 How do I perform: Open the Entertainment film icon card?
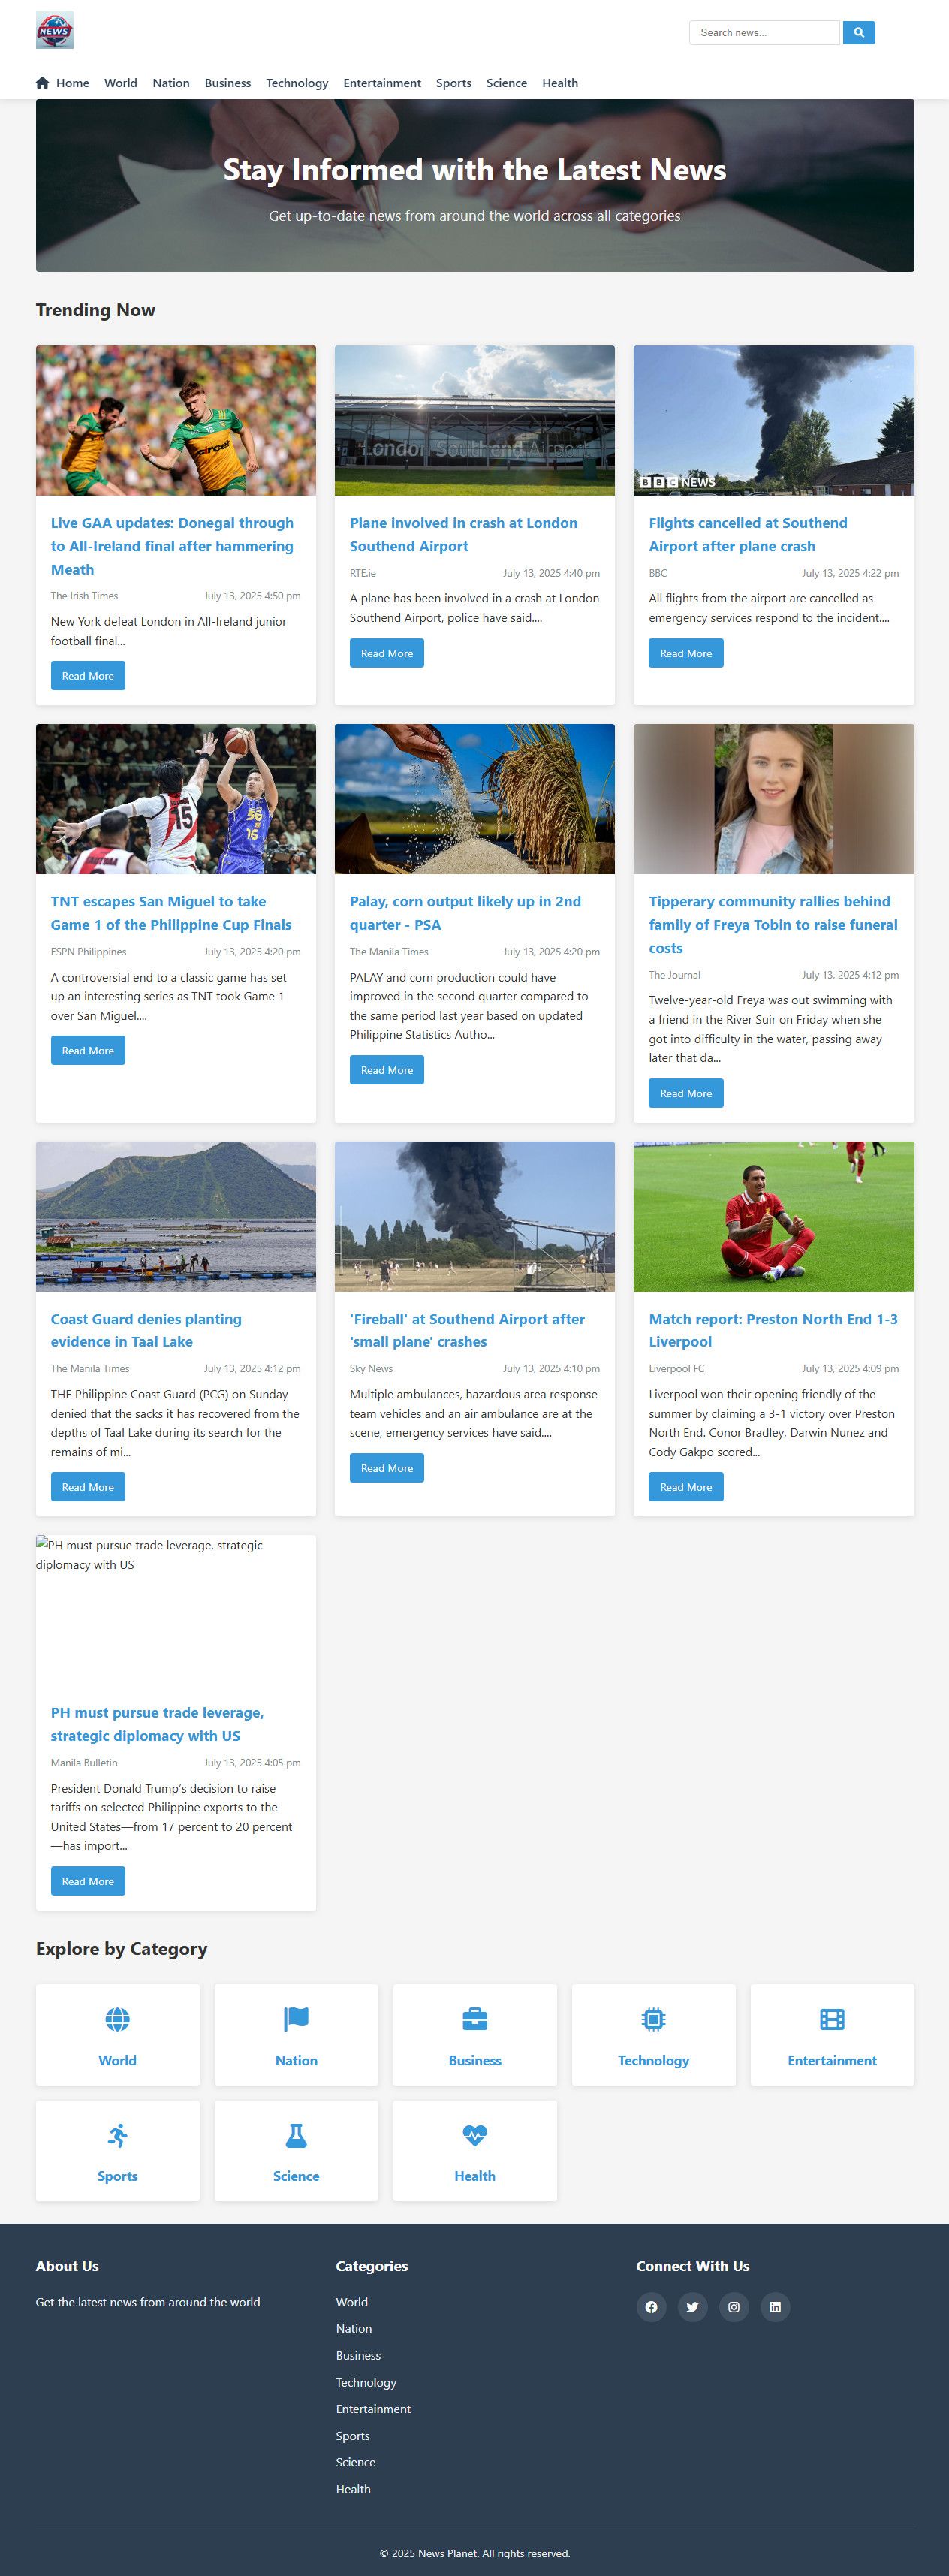(832, 2034)
